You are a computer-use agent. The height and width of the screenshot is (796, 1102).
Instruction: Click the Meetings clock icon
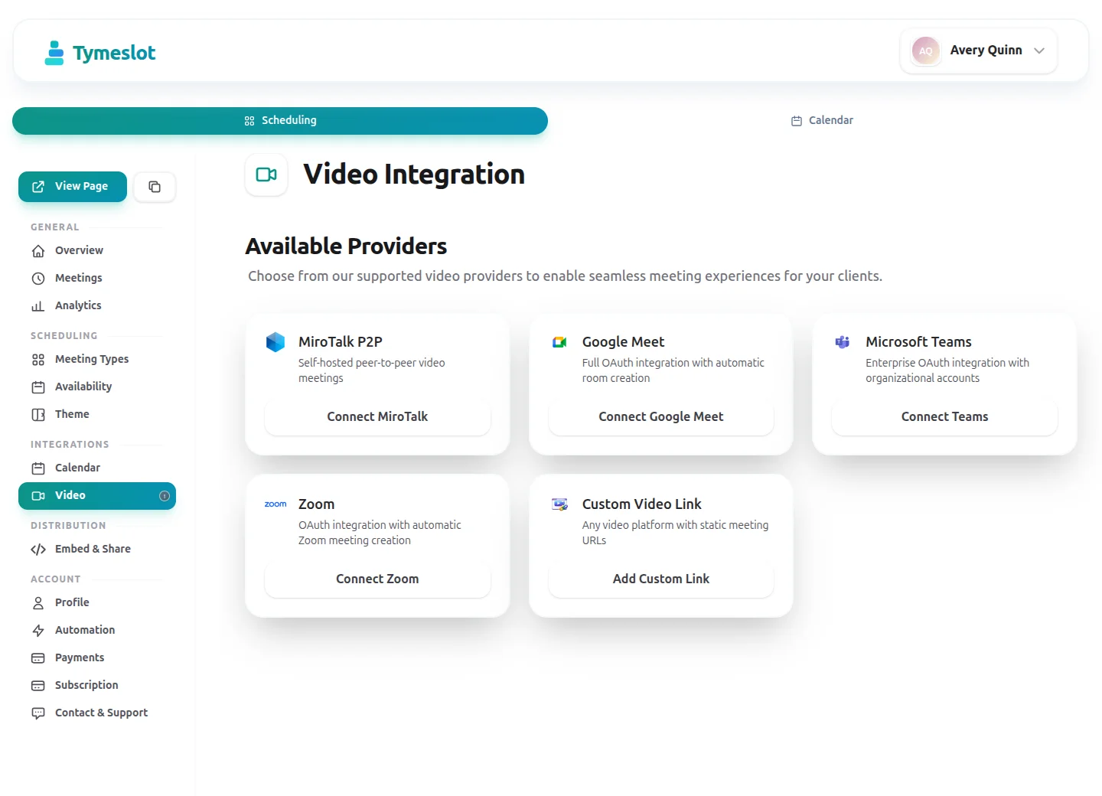(38, 279)
